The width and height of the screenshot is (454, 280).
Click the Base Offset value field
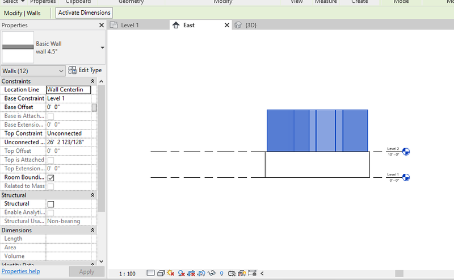(68, 107)
